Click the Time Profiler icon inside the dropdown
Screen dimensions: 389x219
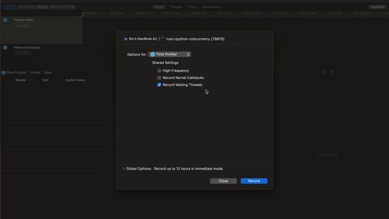(x=153, y=54)
